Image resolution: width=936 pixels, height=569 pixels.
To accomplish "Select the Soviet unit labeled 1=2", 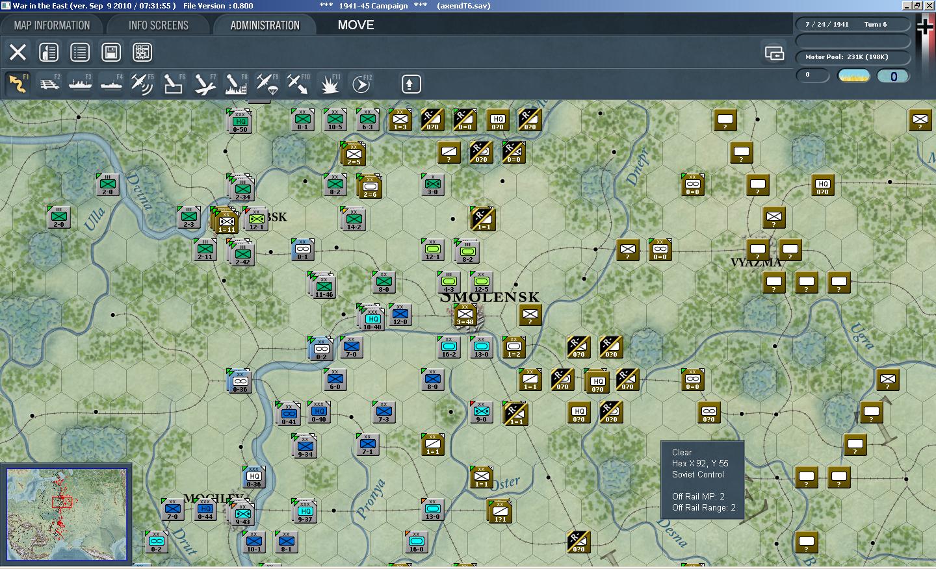I will click(513, 348).
